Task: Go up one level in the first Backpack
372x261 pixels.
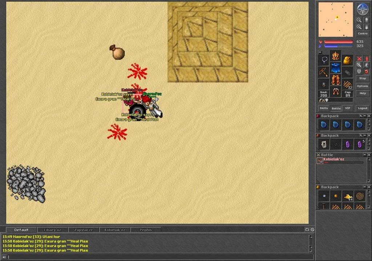Action: coord(361,116)
